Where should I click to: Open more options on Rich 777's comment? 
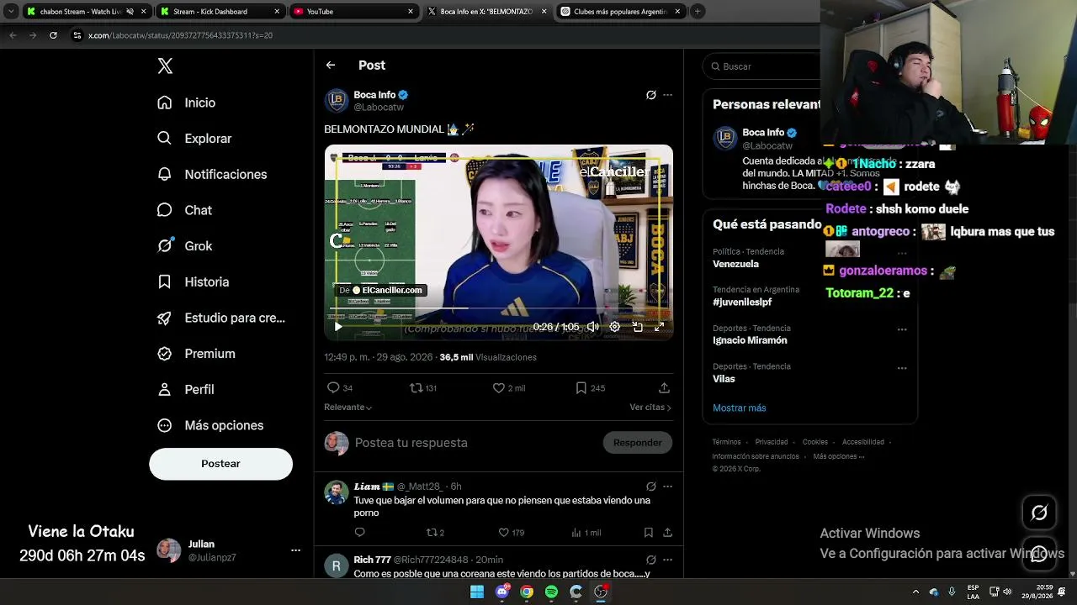tap(667, 560)
